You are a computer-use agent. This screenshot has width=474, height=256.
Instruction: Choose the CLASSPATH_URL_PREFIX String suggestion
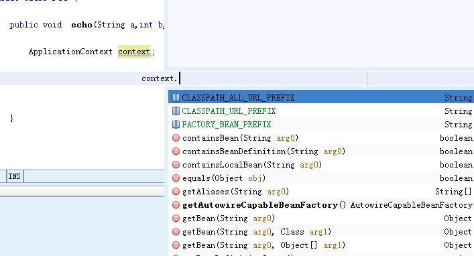[x=321, y=111]
